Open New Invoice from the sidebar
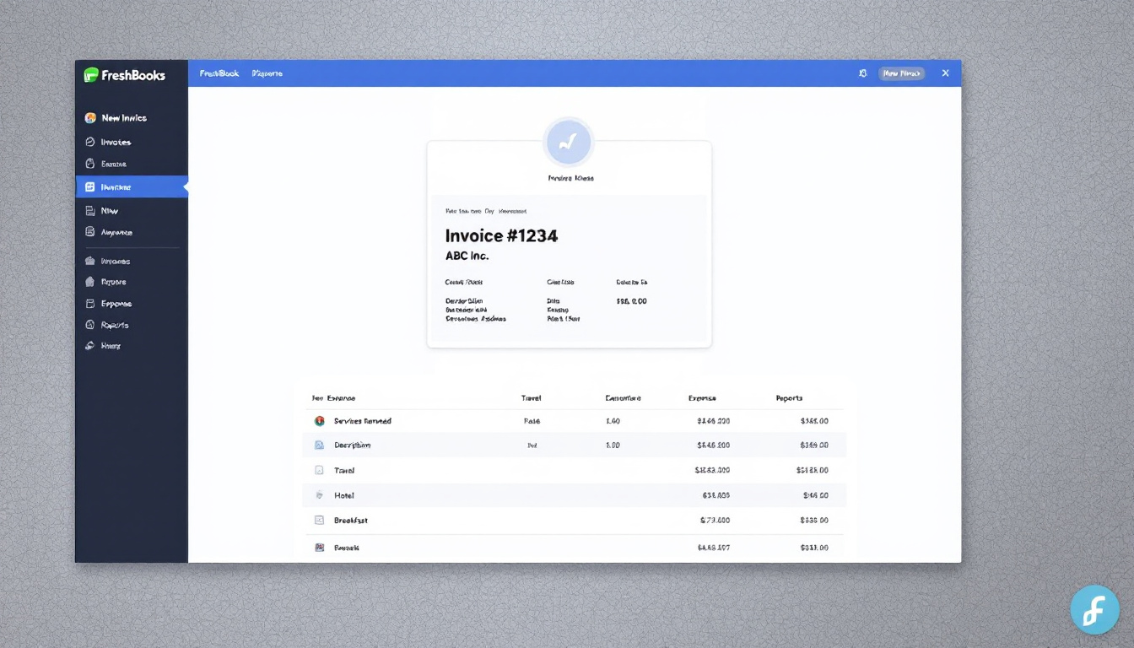This screenshot has width=1134, height=648. (x=123, y=118)
